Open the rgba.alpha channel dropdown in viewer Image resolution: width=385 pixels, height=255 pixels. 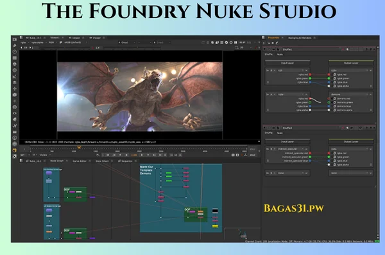tap(38, 42)
